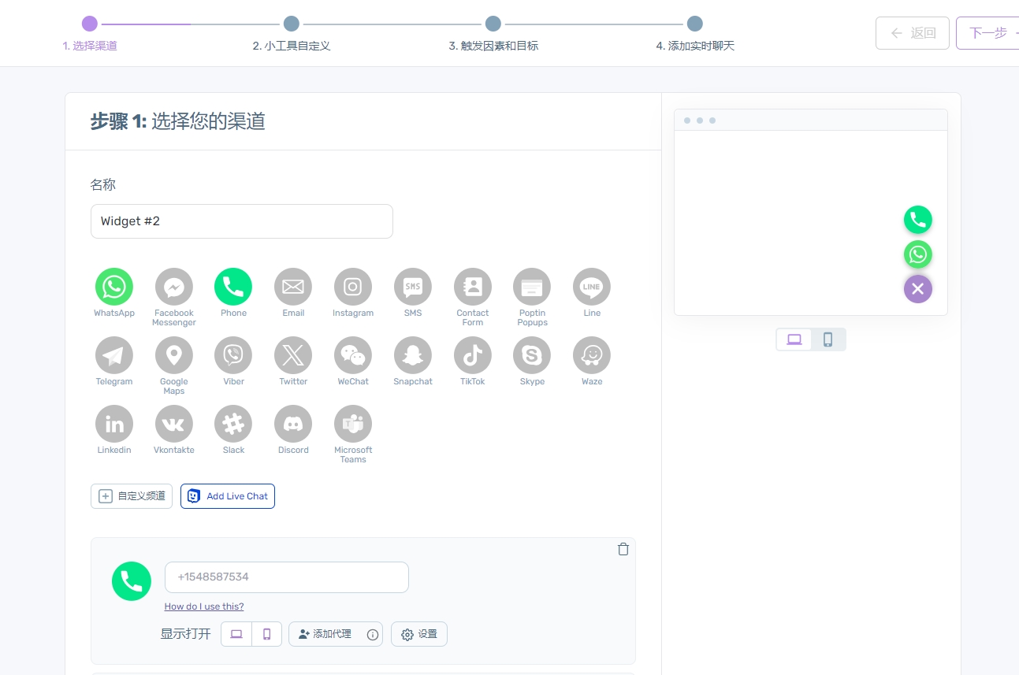
Task: Toggle mobile display for the phone channel
Action: pyautogui.click(x=267, y=634)
